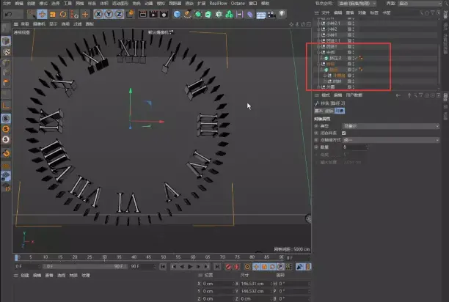The image size is (449, 302).
Task: Click the attribute manager back arrow
Action: [x=398, y=95]
